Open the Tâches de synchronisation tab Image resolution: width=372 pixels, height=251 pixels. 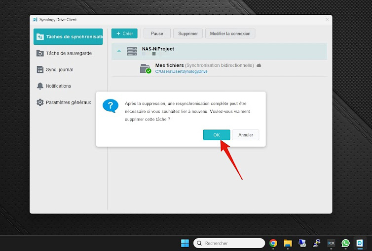click(68, 37)
